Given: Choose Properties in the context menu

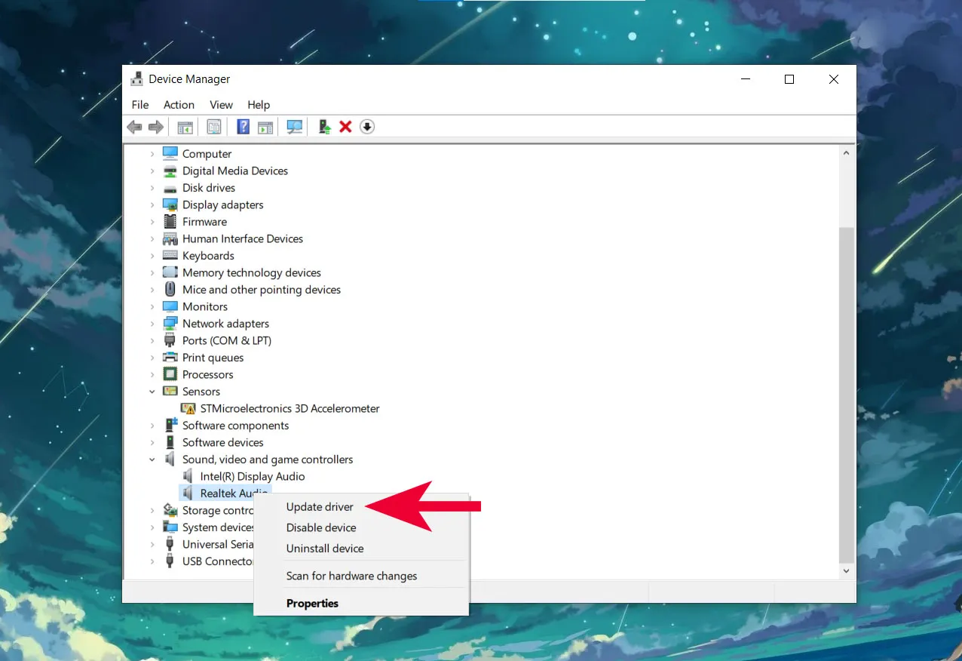Looking at the screenshot, I should [x=312, y=603].
